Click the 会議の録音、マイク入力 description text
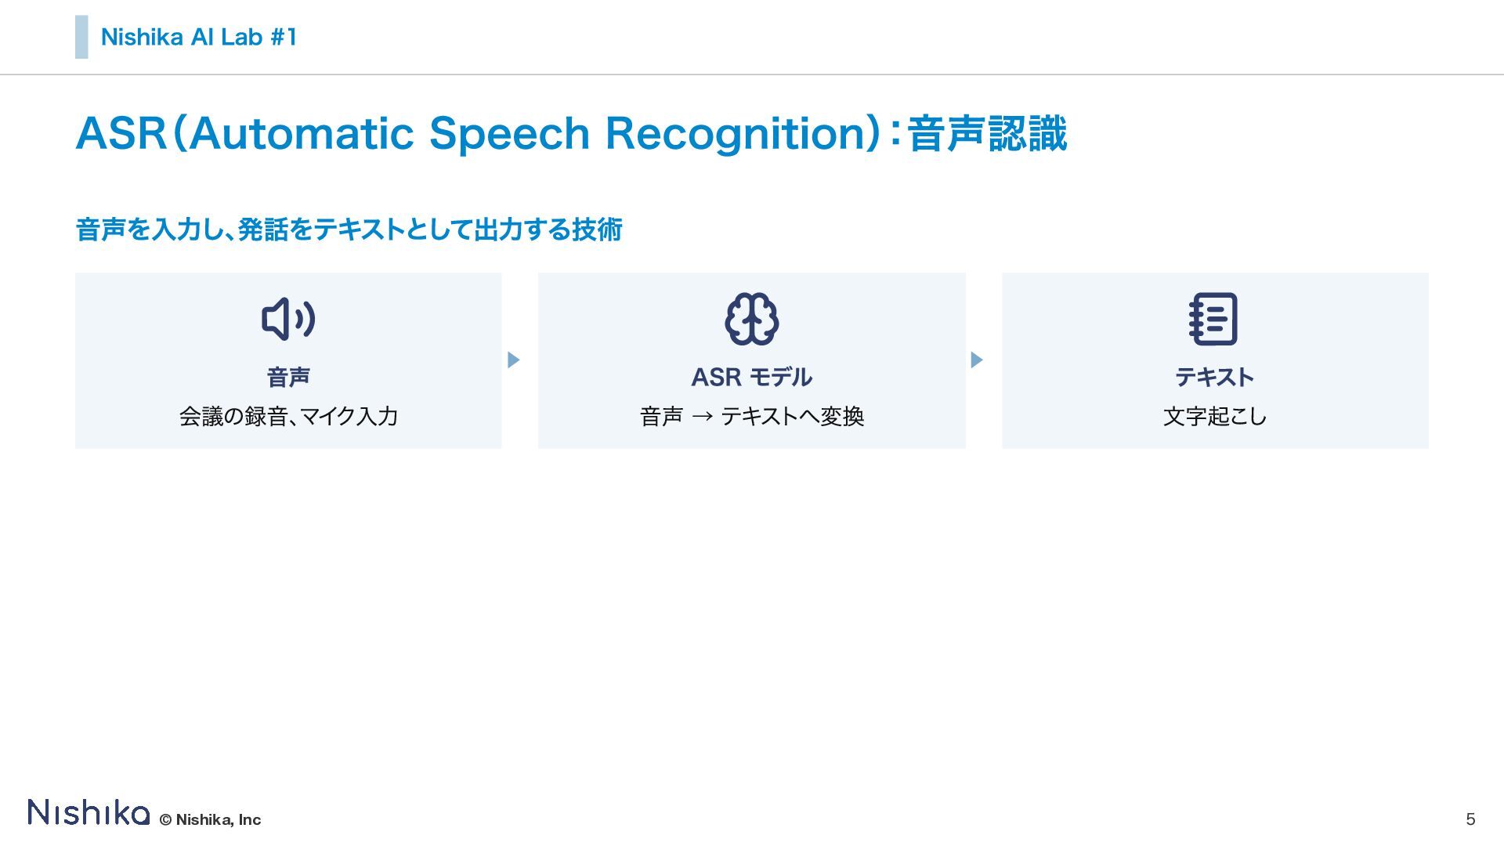1504x846 pixels. click(288, 416)
